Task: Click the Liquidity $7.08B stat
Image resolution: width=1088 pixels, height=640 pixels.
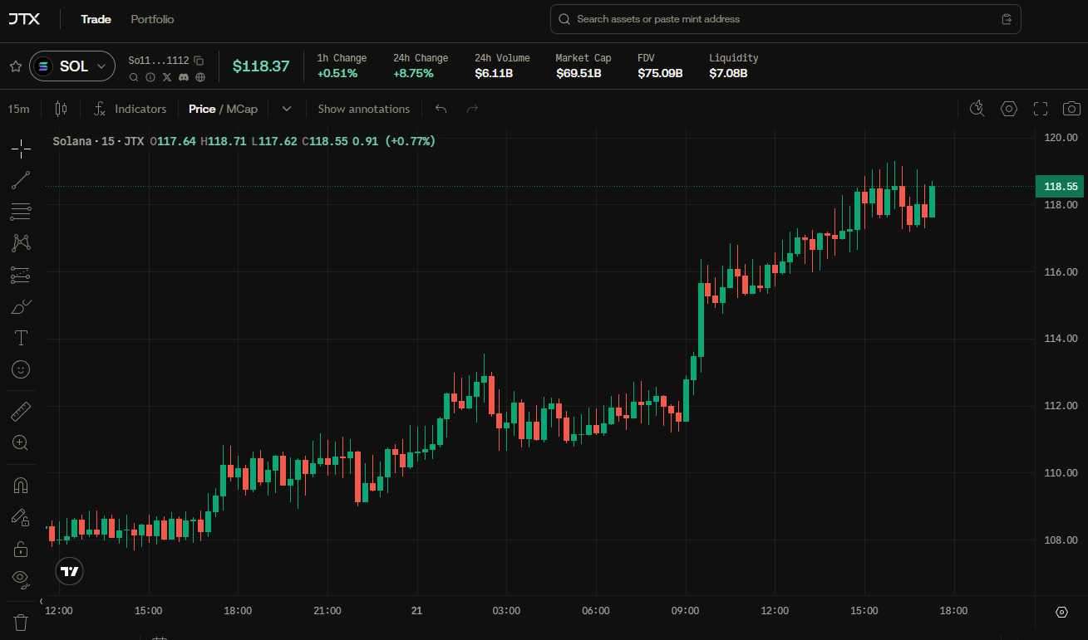Action: coord(734,66)
